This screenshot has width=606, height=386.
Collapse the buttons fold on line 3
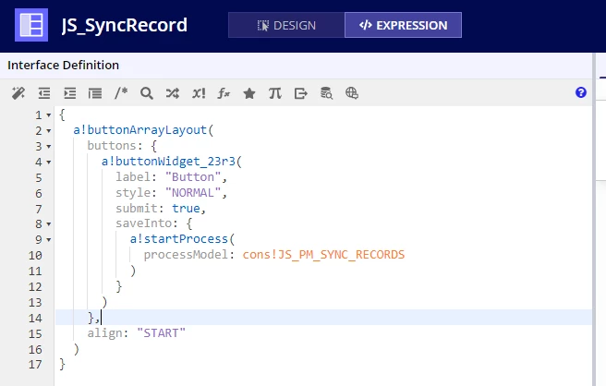(x=49, y=147)
